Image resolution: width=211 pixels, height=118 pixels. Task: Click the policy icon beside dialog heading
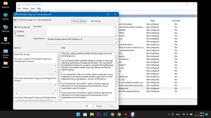pos(15,20)
